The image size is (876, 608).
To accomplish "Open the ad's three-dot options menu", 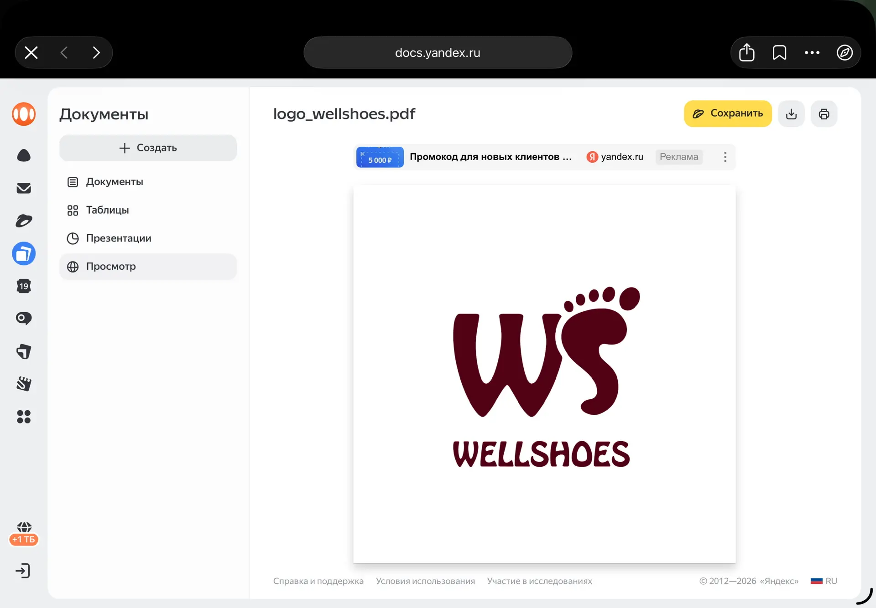I will (x=725, y=157).
